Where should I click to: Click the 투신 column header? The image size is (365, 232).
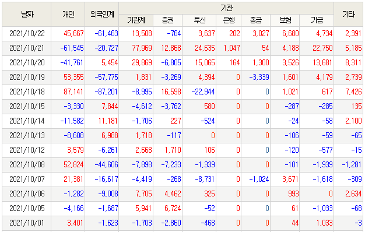click(x=199, y=20)
